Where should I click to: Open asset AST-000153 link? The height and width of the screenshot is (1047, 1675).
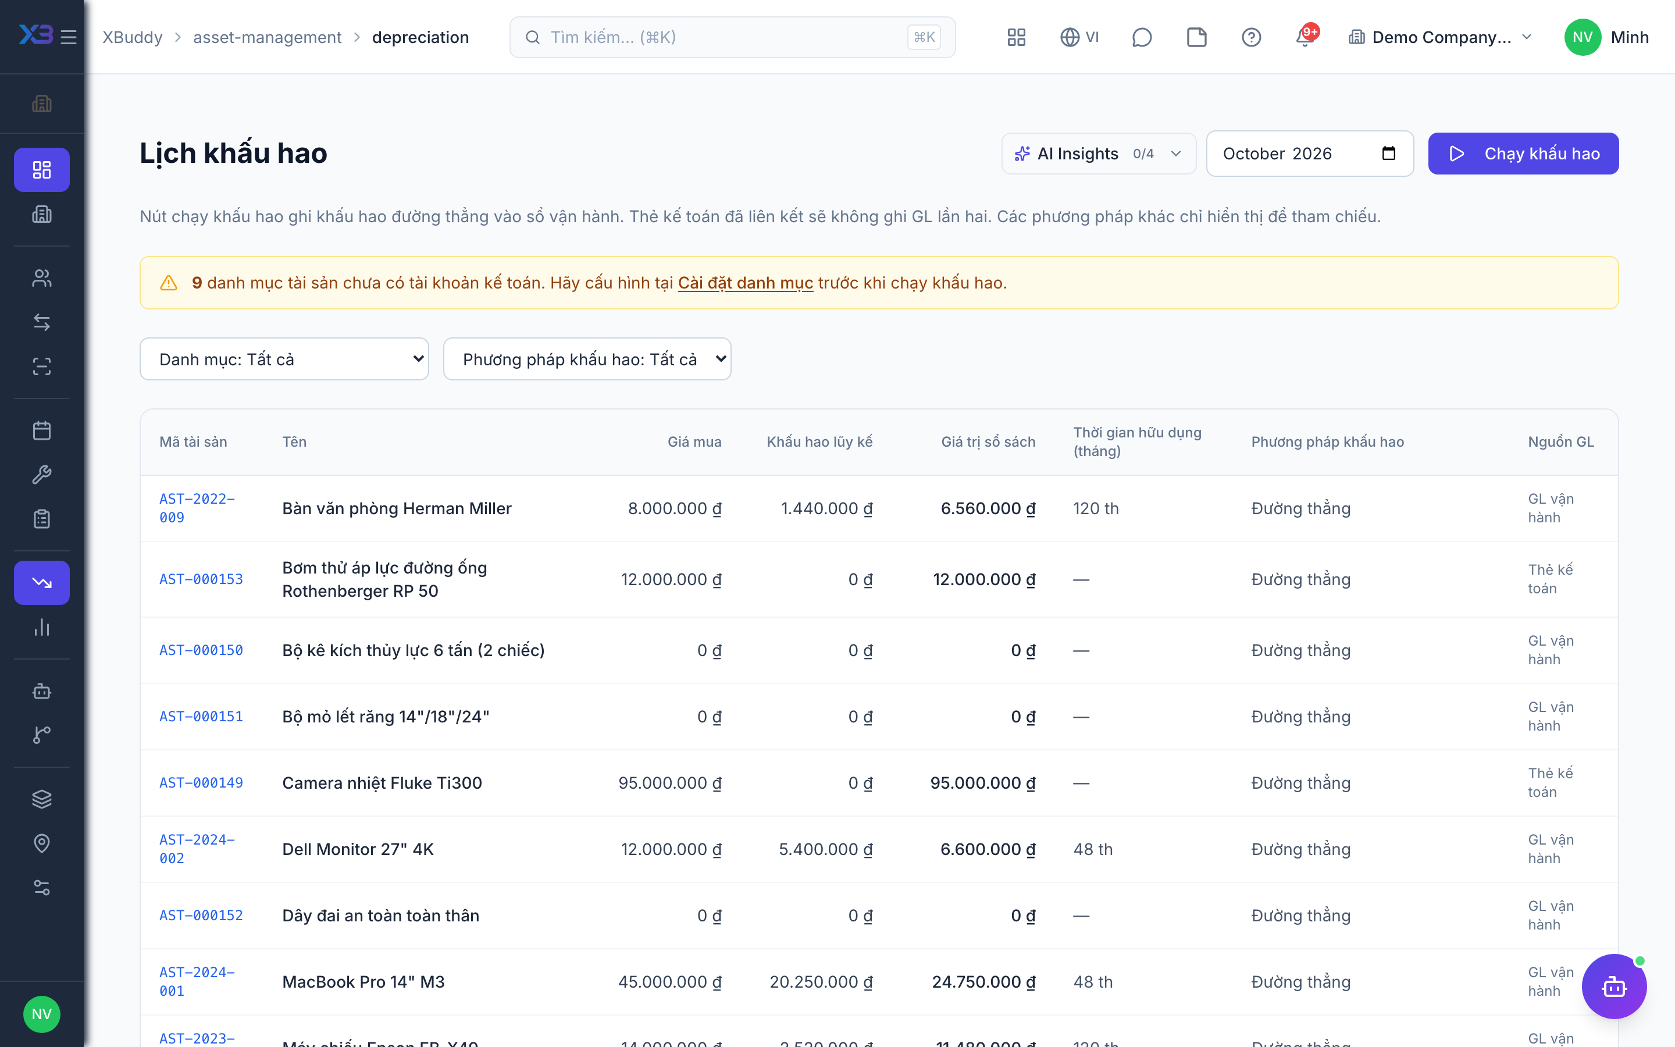(x=201, y=579)
